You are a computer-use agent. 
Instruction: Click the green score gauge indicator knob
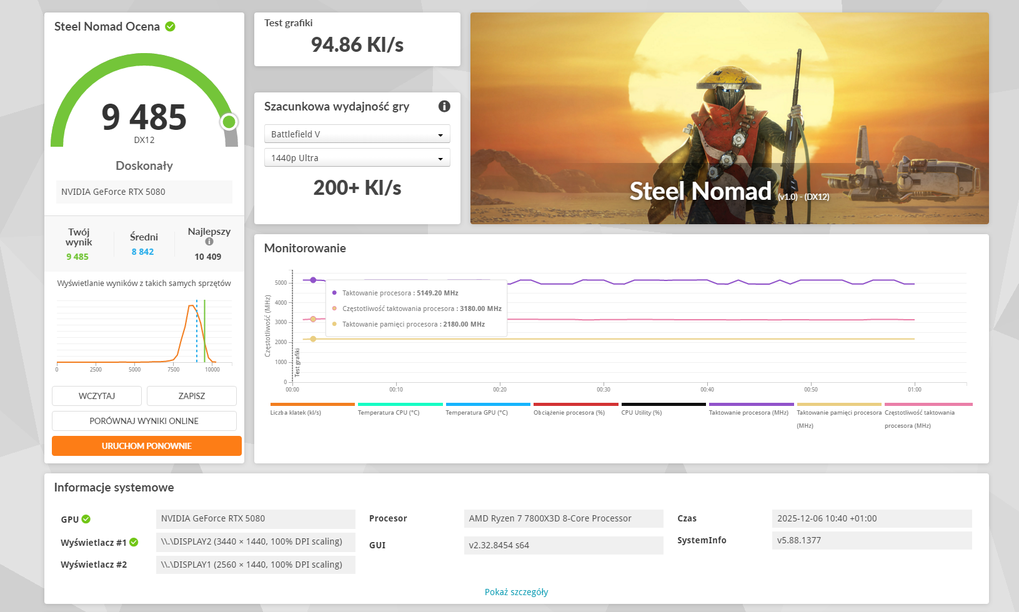(x=229, y=122)
